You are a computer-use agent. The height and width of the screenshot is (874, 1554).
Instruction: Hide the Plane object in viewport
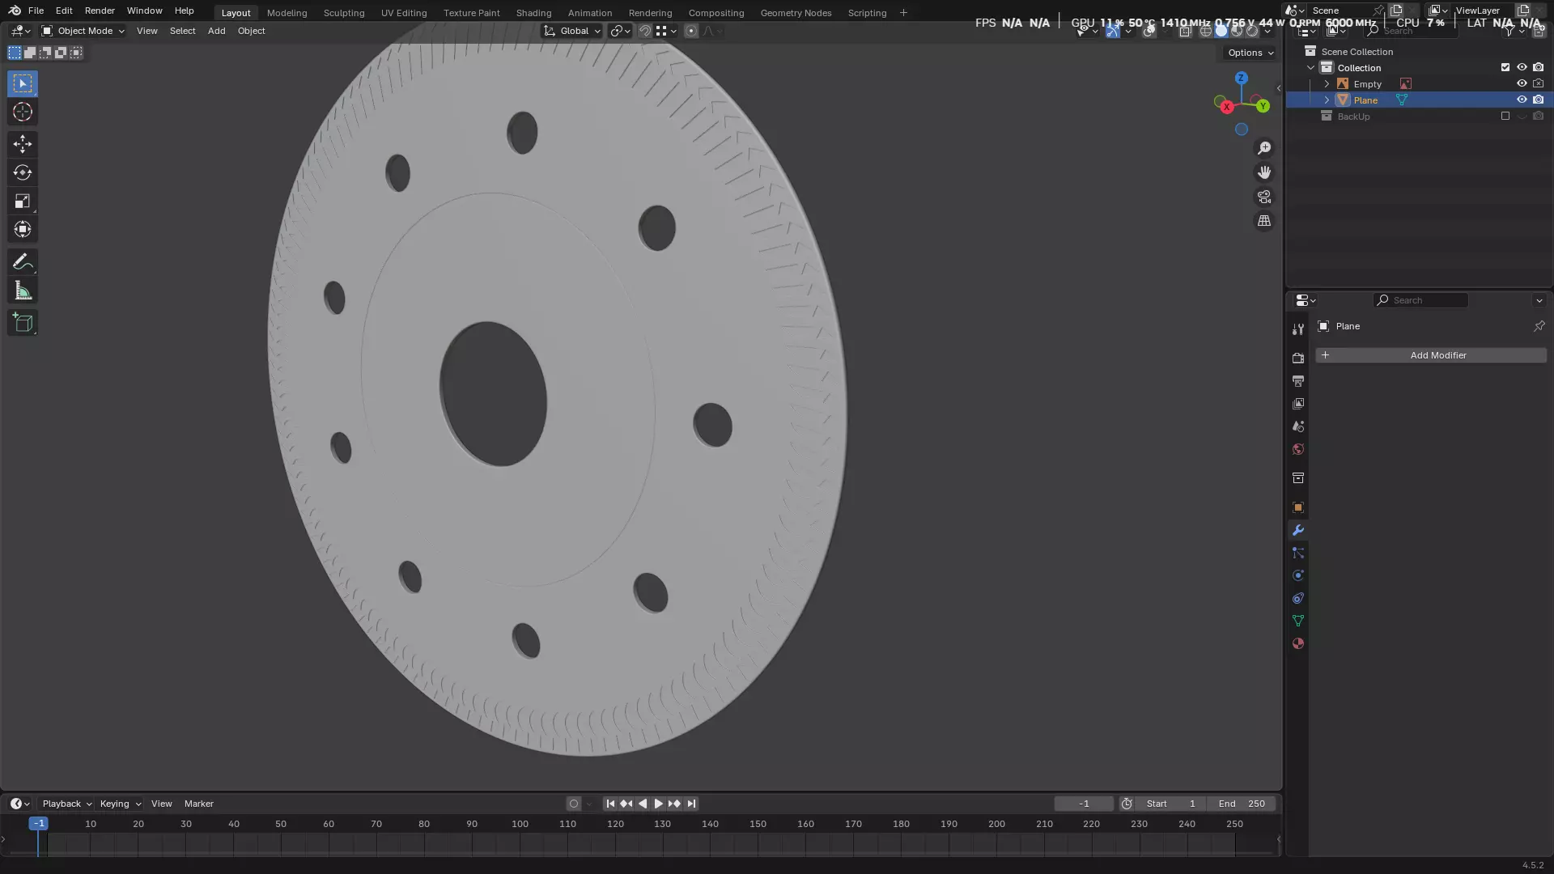pos(1522,100)
